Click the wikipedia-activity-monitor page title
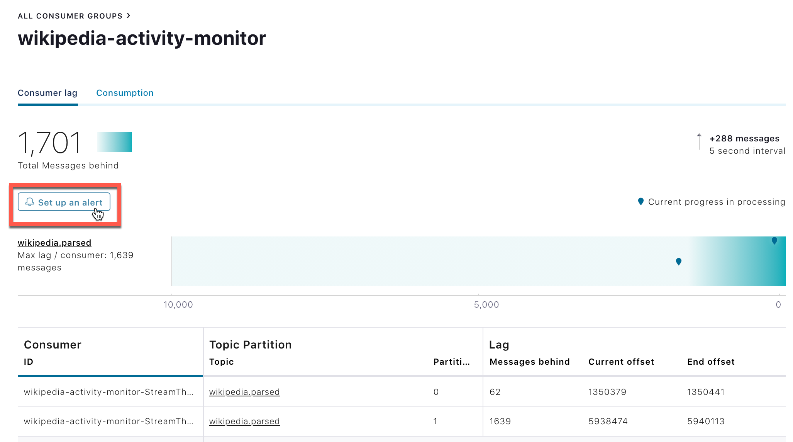793x442 pixels. click(x=142, y=38)
